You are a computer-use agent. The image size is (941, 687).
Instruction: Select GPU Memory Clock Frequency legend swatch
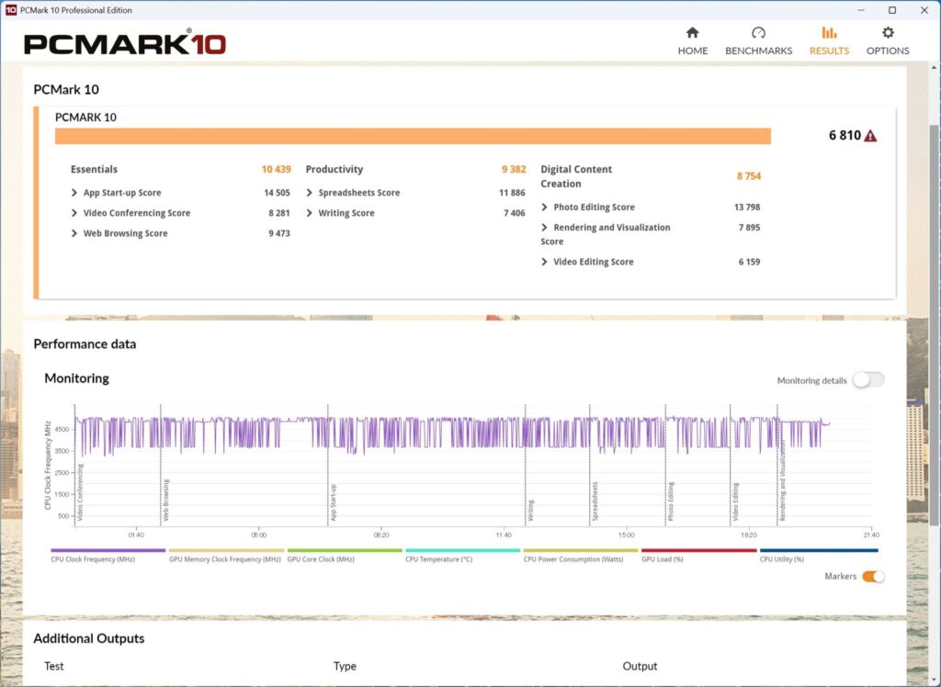click(226, 550)
